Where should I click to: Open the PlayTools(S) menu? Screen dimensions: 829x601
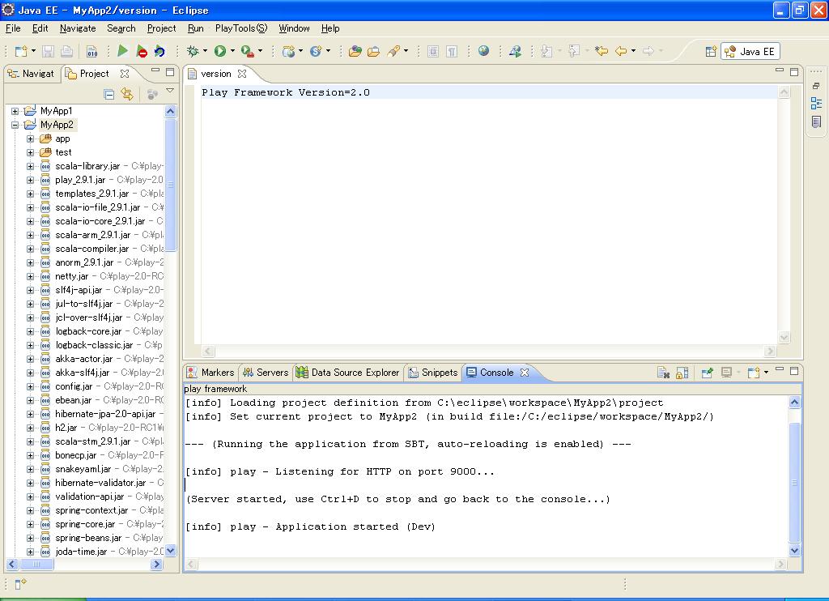coord(241,28)
